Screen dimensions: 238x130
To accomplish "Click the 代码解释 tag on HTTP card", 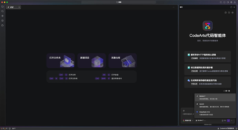I will tap(195, 58).
